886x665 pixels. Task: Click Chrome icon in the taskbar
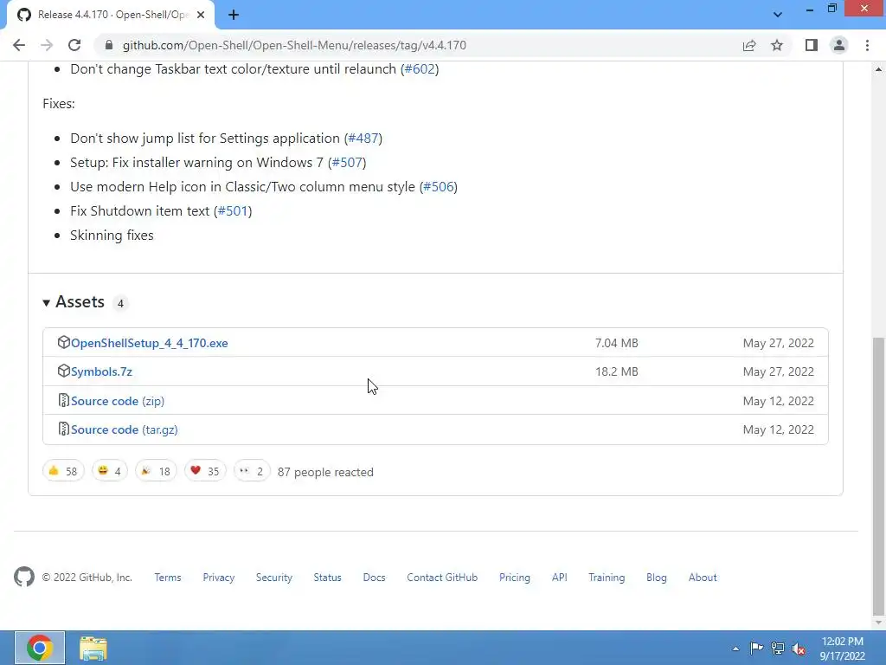(40, 648)
